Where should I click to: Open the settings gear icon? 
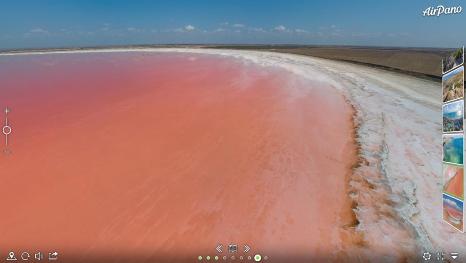427,256
